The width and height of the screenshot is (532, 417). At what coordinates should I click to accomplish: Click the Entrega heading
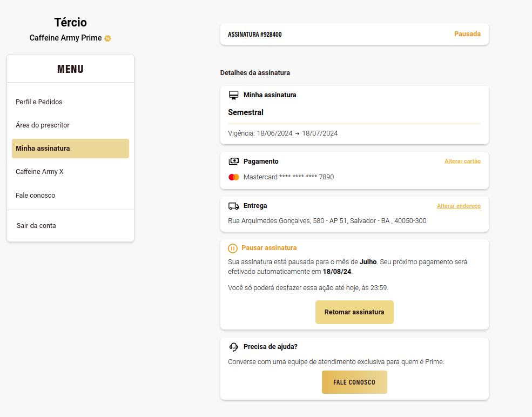coord(255,206)
